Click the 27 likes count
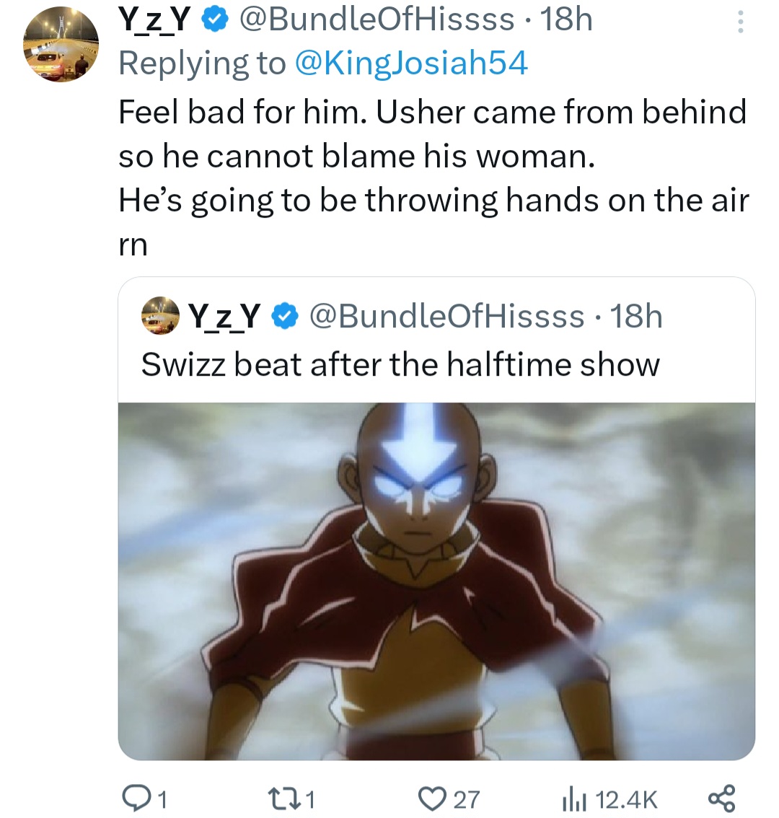779x818 pixels. click(467, 799)
